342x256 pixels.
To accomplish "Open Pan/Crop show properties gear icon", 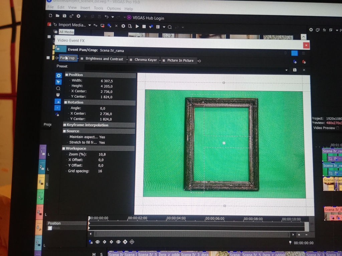I will 59,76.
